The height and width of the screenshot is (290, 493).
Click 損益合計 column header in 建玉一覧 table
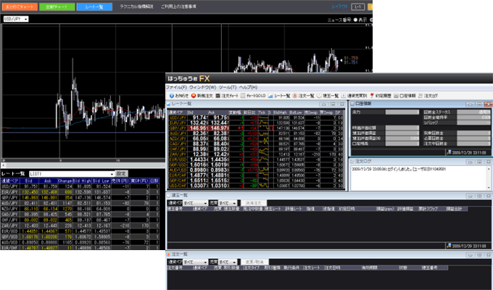tap(453, 209)
